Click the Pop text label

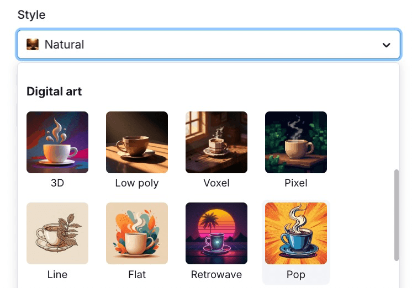(x=296, y=274)
